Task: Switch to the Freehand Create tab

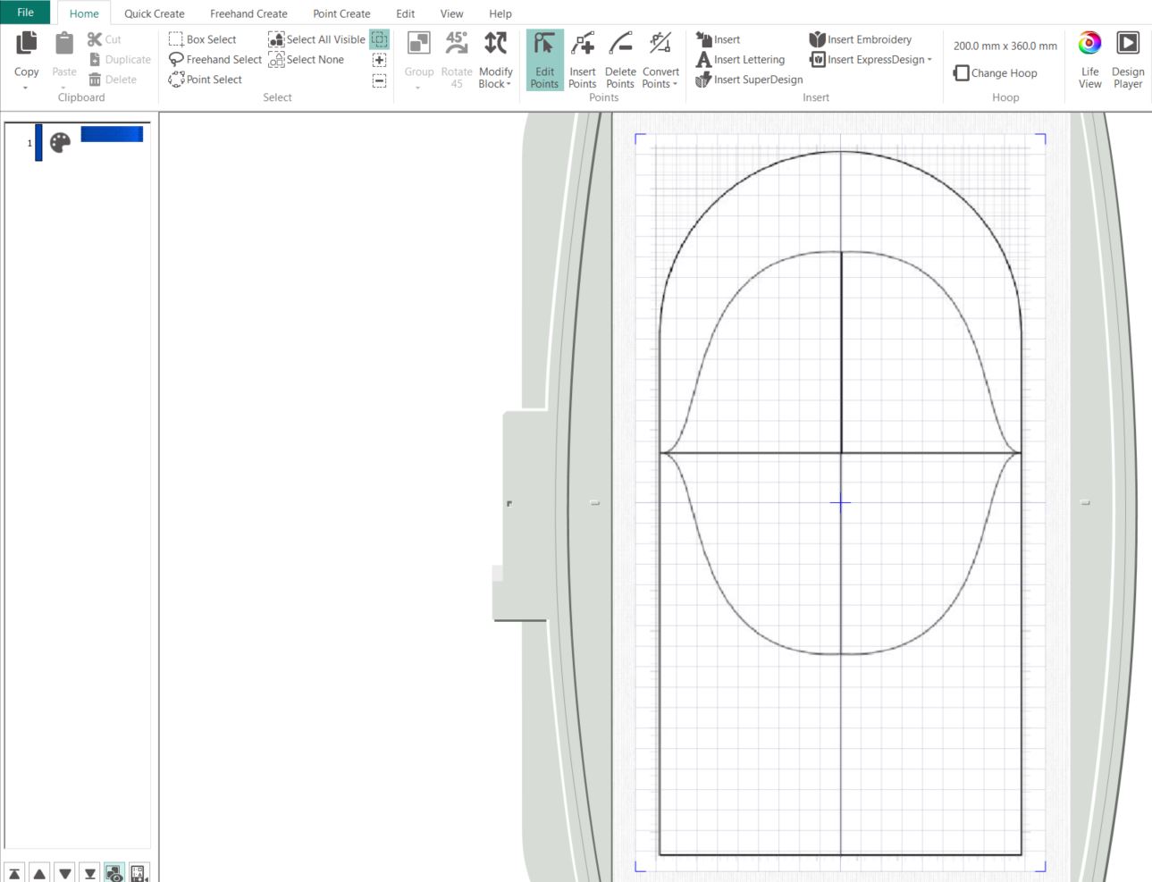Action: pyautogui.click(x=248, y=13)
